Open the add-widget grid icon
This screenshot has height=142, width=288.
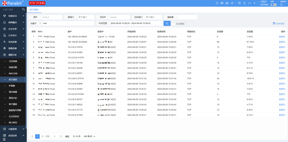click(239, 3)
